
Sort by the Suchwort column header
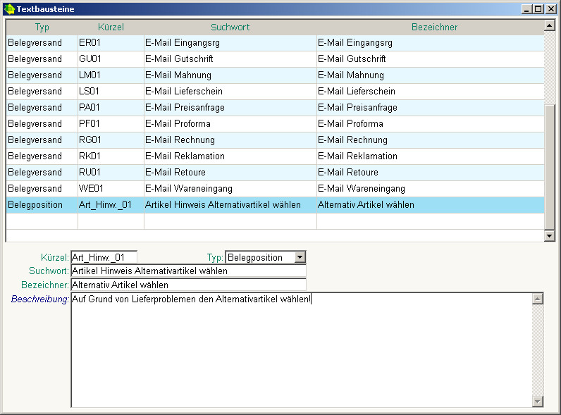click(x=230, y=27)
